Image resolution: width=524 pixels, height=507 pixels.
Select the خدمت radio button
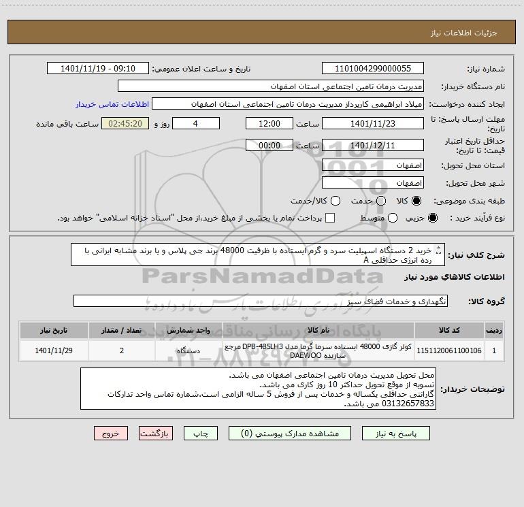click(x=381, y=201)
